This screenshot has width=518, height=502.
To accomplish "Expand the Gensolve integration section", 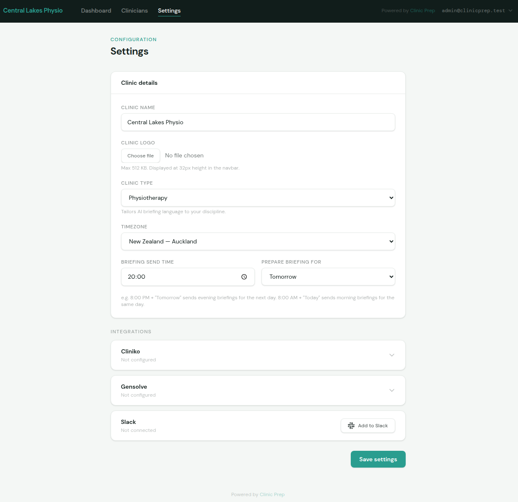I will point(258,390).
